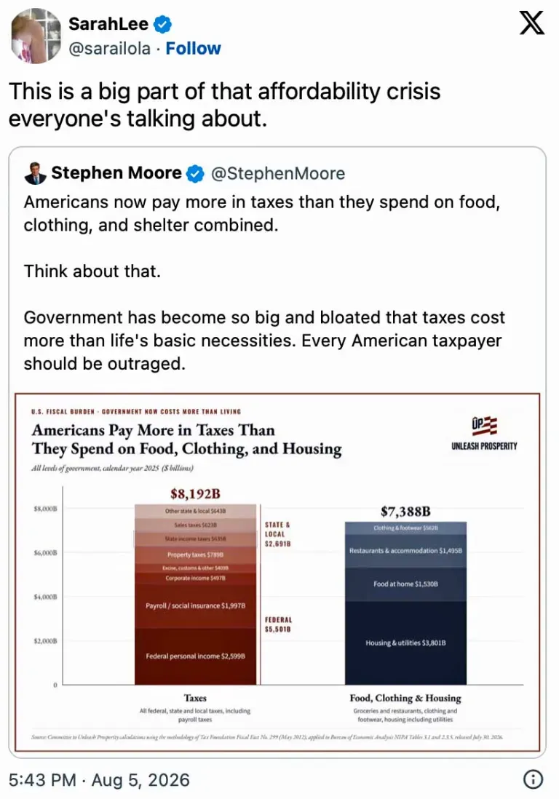
Task: Click the Payroll / social insurance segment
Action: pos(195,606)
